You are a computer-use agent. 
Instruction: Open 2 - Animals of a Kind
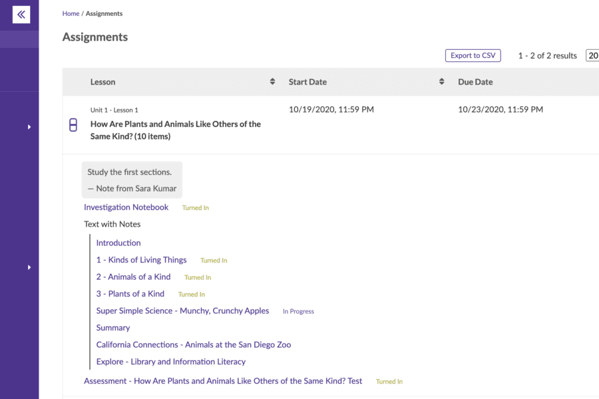133,277
